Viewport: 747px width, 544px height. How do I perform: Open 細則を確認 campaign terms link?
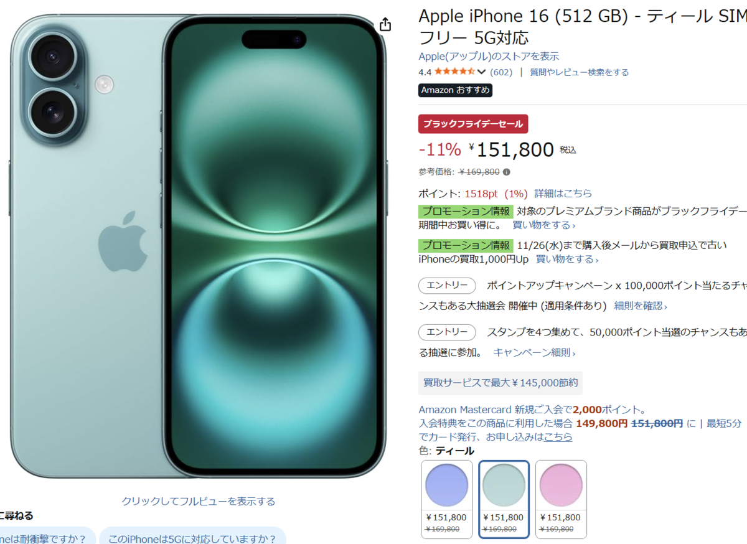coord(641,306)
